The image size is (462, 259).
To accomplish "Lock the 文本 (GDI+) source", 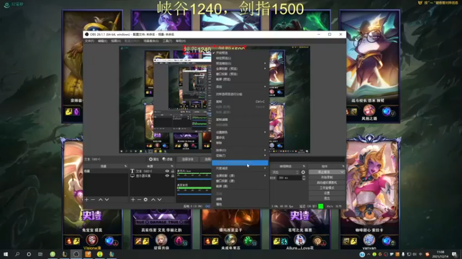I will tap(173, 171).
